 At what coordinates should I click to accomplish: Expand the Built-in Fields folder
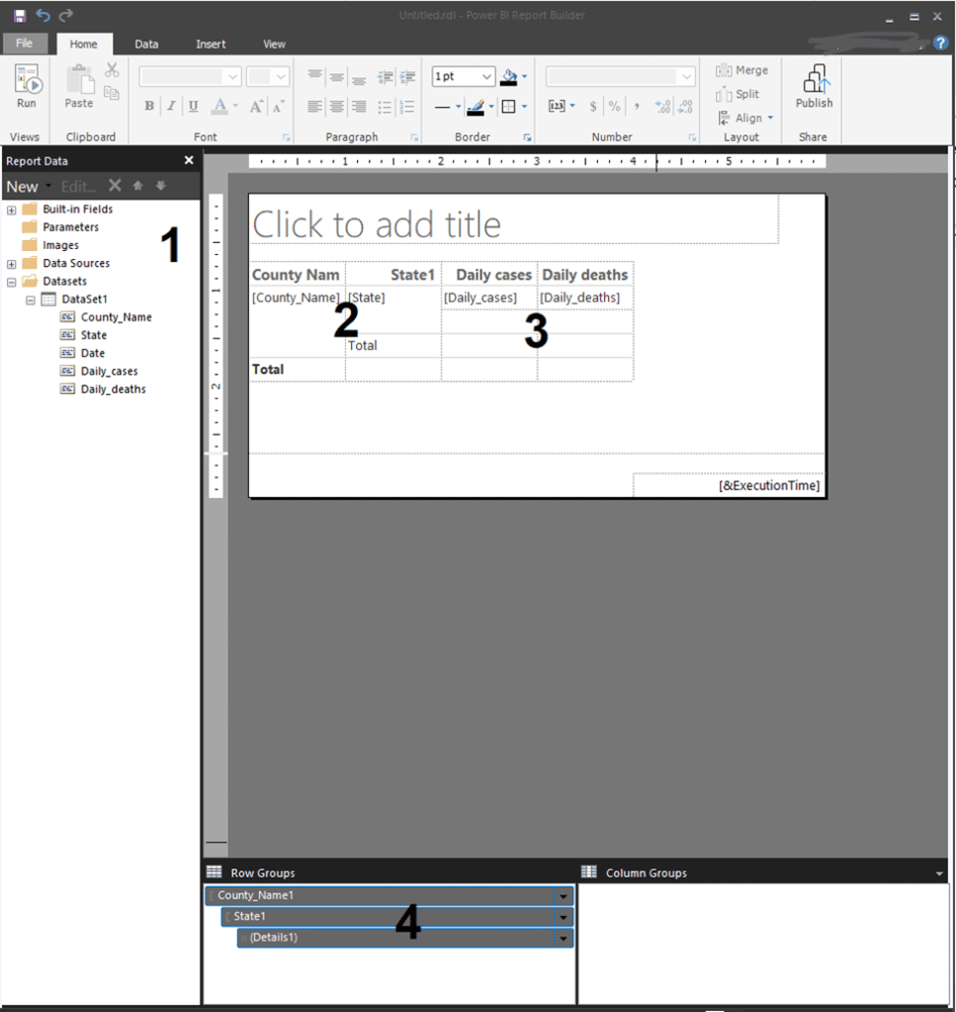(12, 210)
